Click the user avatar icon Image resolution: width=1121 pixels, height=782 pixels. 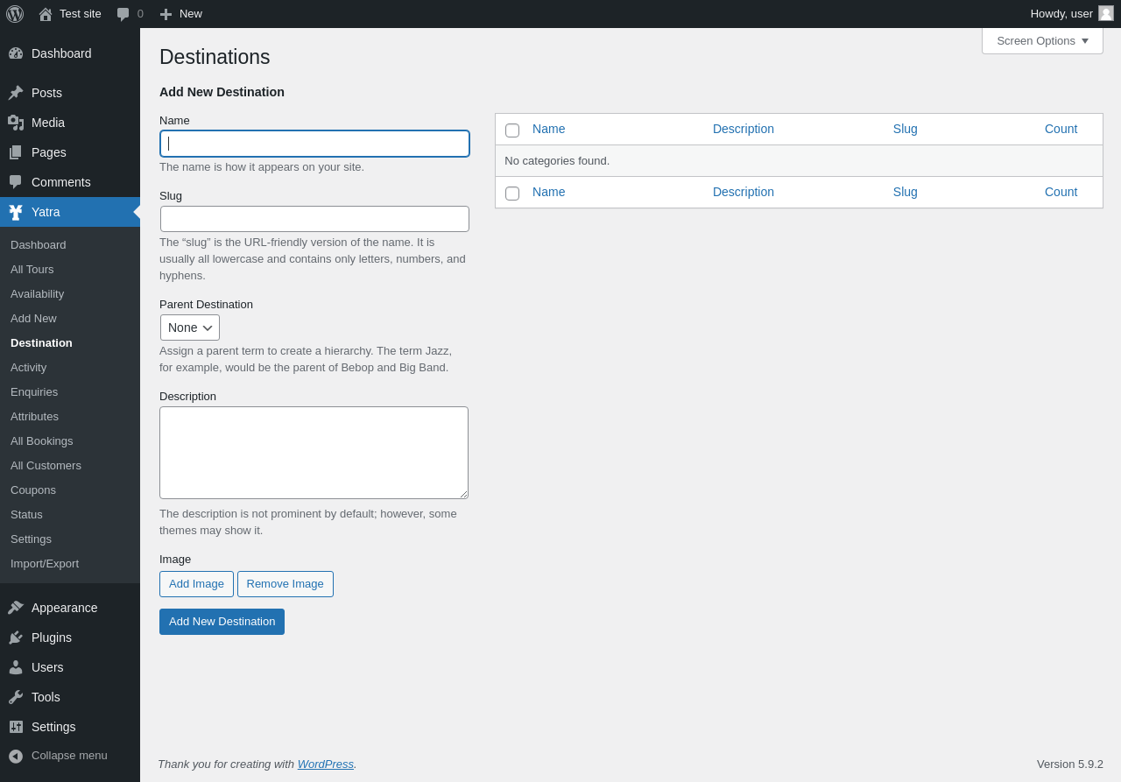click(x=1106, y=13)
